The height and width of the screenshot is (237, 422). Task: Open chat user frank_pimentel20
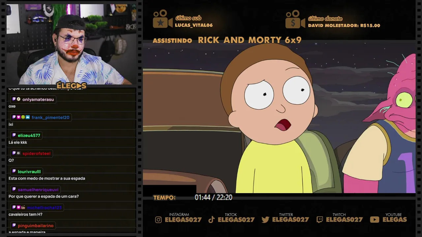pyautogui.click(x=50, y=118)
